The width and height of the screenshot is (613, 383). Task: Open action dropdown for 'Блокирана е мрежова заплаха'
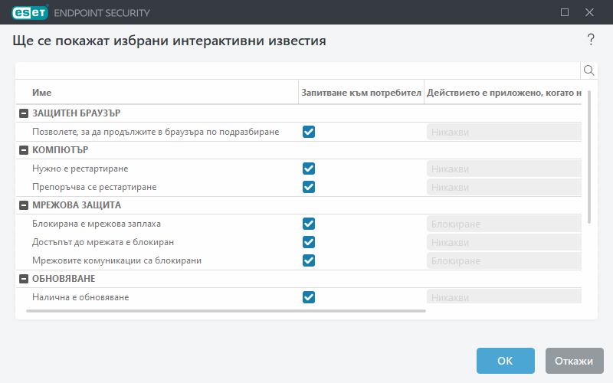[x=504, y=224]
